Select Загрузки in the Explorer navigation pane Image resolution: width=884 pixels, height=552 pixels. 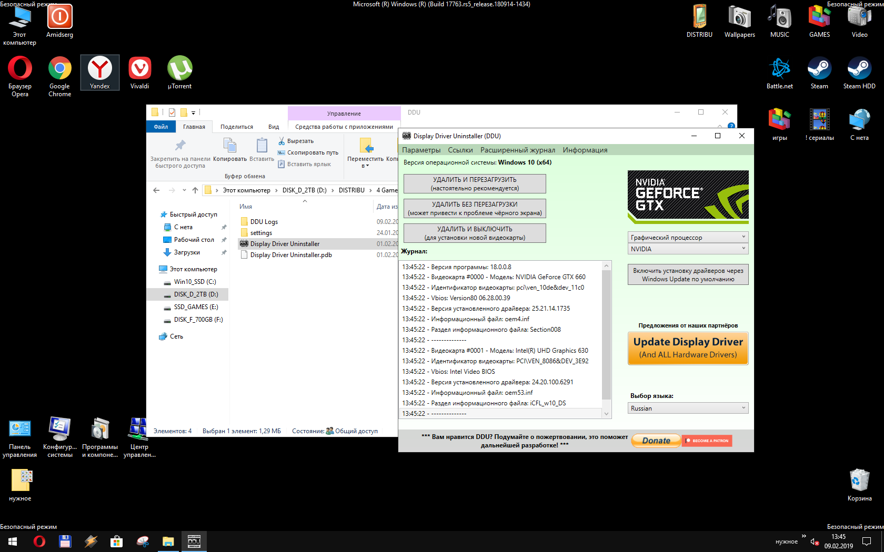click(187, 252)
